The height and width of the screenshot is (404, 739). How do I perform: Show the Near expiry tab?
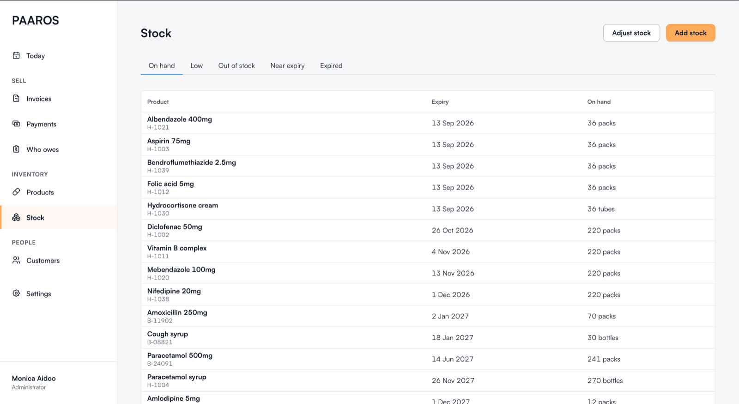point(287,65)
